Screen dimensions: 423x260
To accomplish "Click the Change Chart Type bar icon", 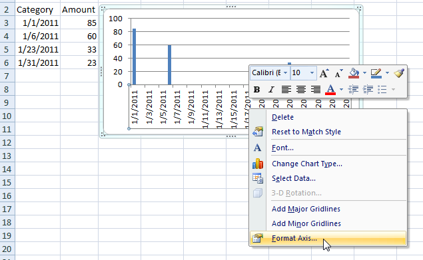I will coord(258,164).
